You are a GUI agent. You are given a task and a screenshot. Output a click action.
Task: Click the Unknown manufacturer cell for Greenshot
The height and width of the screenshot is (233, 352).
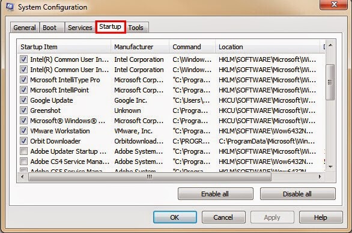coord(127,110)
